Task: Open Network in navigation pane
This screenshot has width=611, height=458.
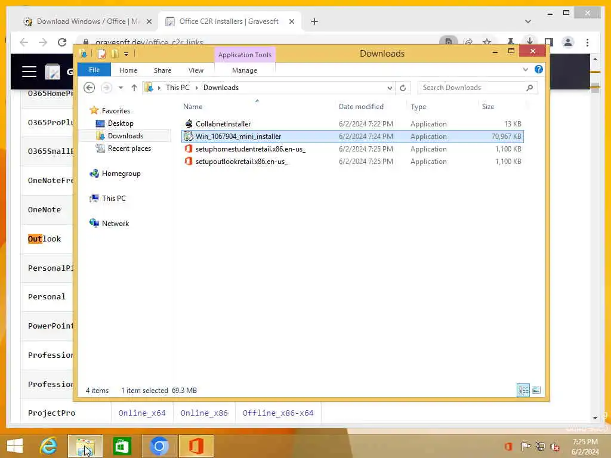Action: tap(115, 224)
